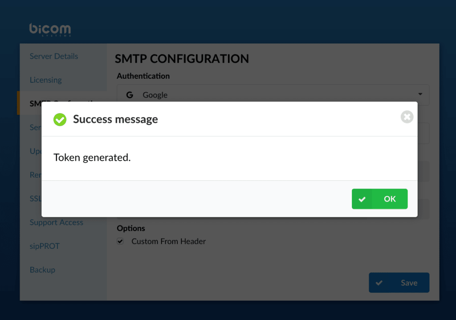Open the Backup section
This screenshot has height=320, width=456.
coord(42,270)
